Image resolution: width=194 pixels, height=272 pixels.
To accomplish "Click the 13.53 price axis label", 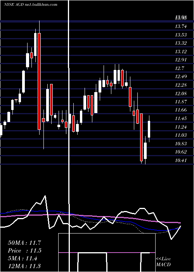I will [x=181, y=35].
